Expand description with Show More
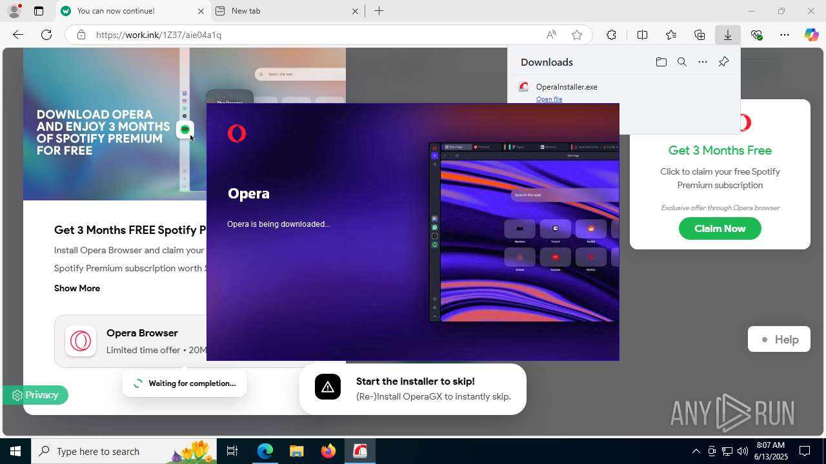This screenshot has width=826, height=464. (x=77, y=288)
